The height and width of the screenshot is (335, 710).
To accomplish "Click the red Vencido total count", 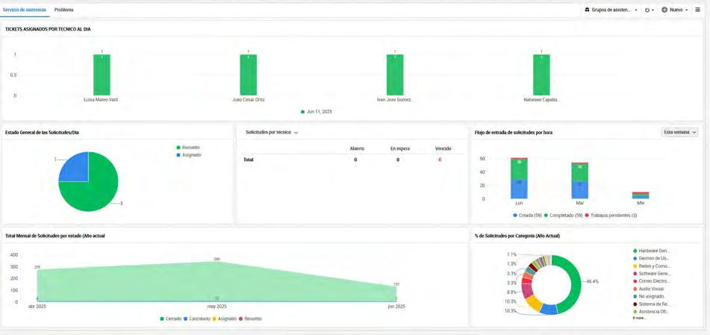I will click(439, 160).
